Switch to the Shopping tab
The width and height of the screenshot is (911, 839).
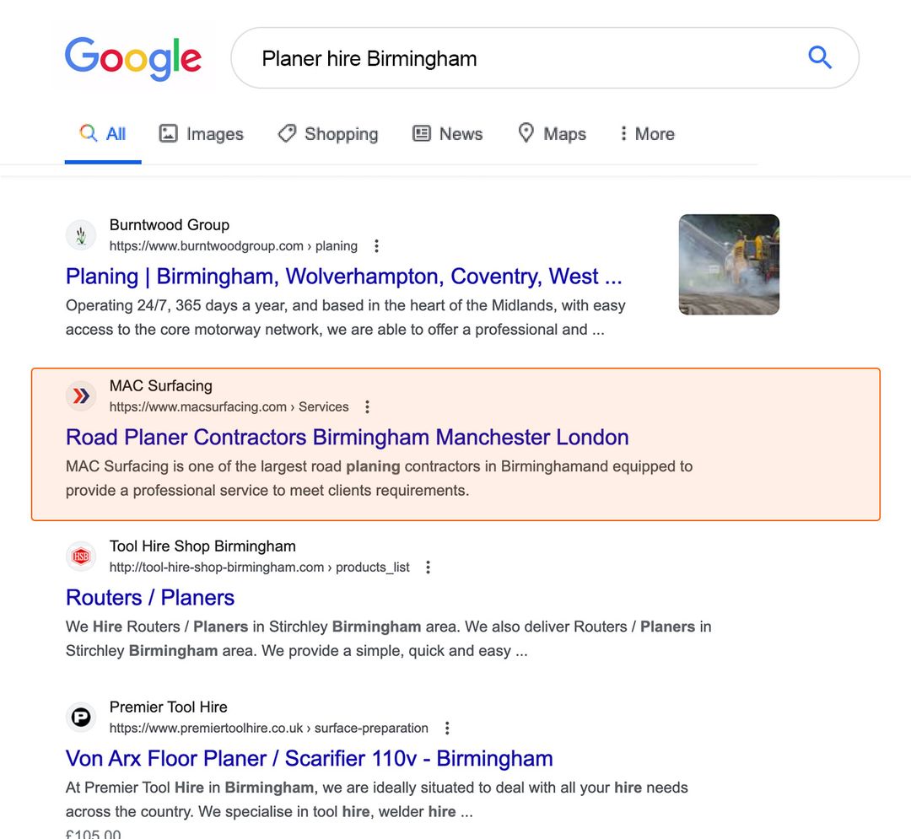327,133
